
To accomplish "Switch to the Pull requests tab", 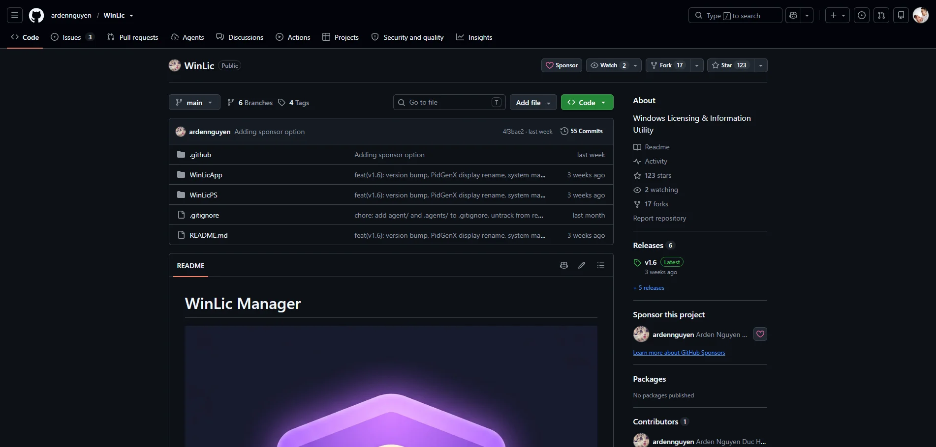I will [x=133, y=37].
